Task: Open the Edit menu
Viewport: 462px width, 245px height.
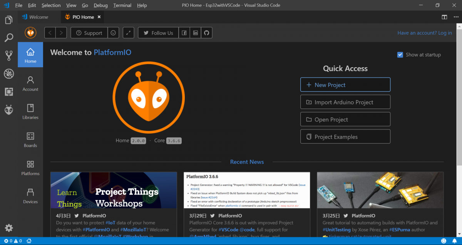Action: coord(32,5)
